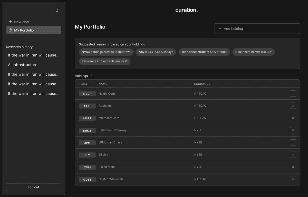
Task: Delete the JPM holding
Action: click(x=293, y=142)
